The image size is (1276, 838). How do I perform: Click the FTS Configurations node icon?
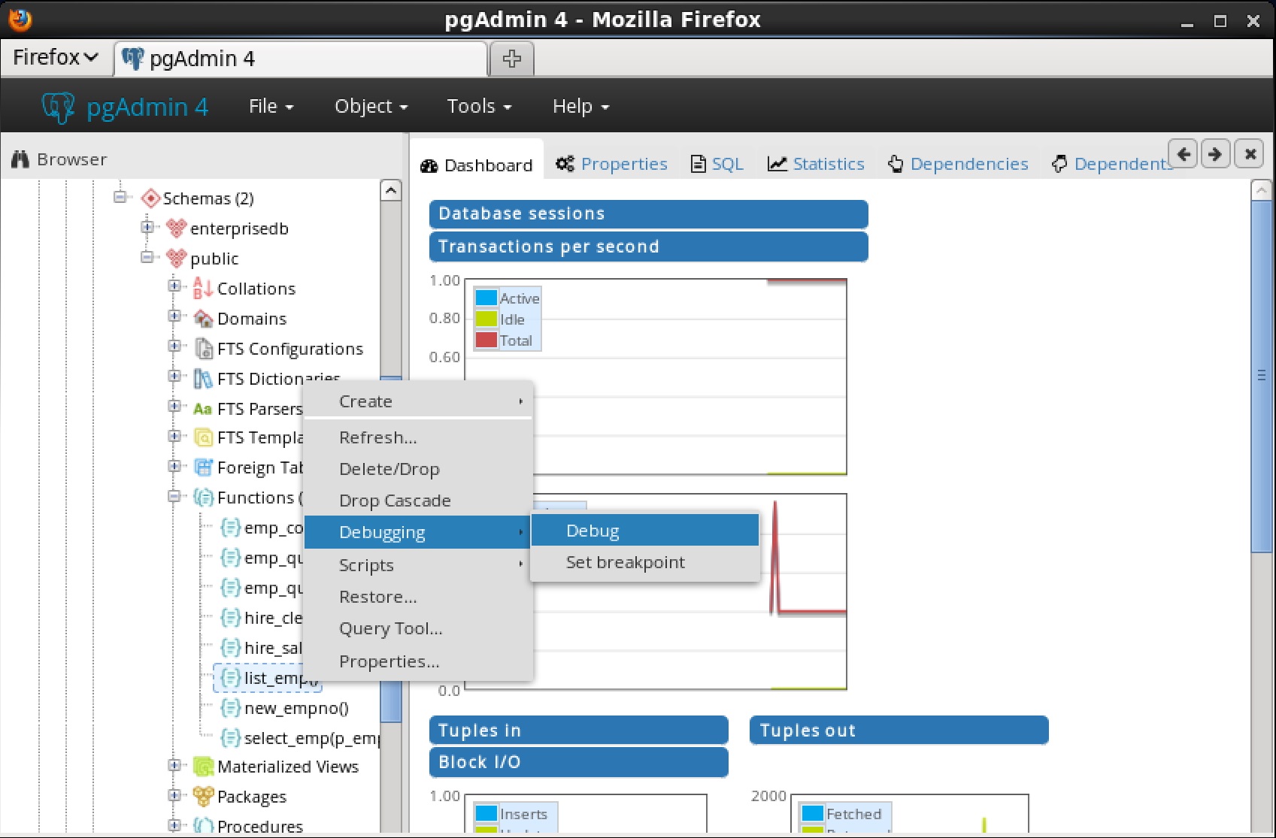point(202,349)
